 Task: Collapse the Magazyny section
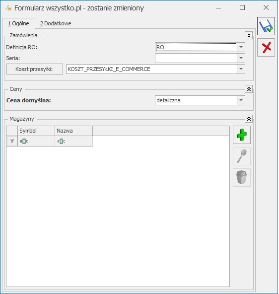pyautogui.click(x=249, y=119)
